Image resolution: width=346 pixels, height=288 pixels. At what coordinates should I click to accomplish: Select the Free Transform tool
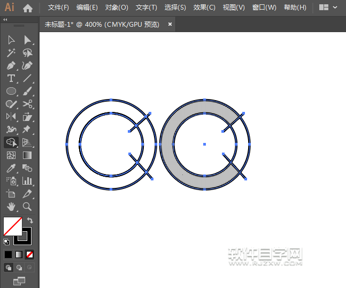(x=27, y=116)
